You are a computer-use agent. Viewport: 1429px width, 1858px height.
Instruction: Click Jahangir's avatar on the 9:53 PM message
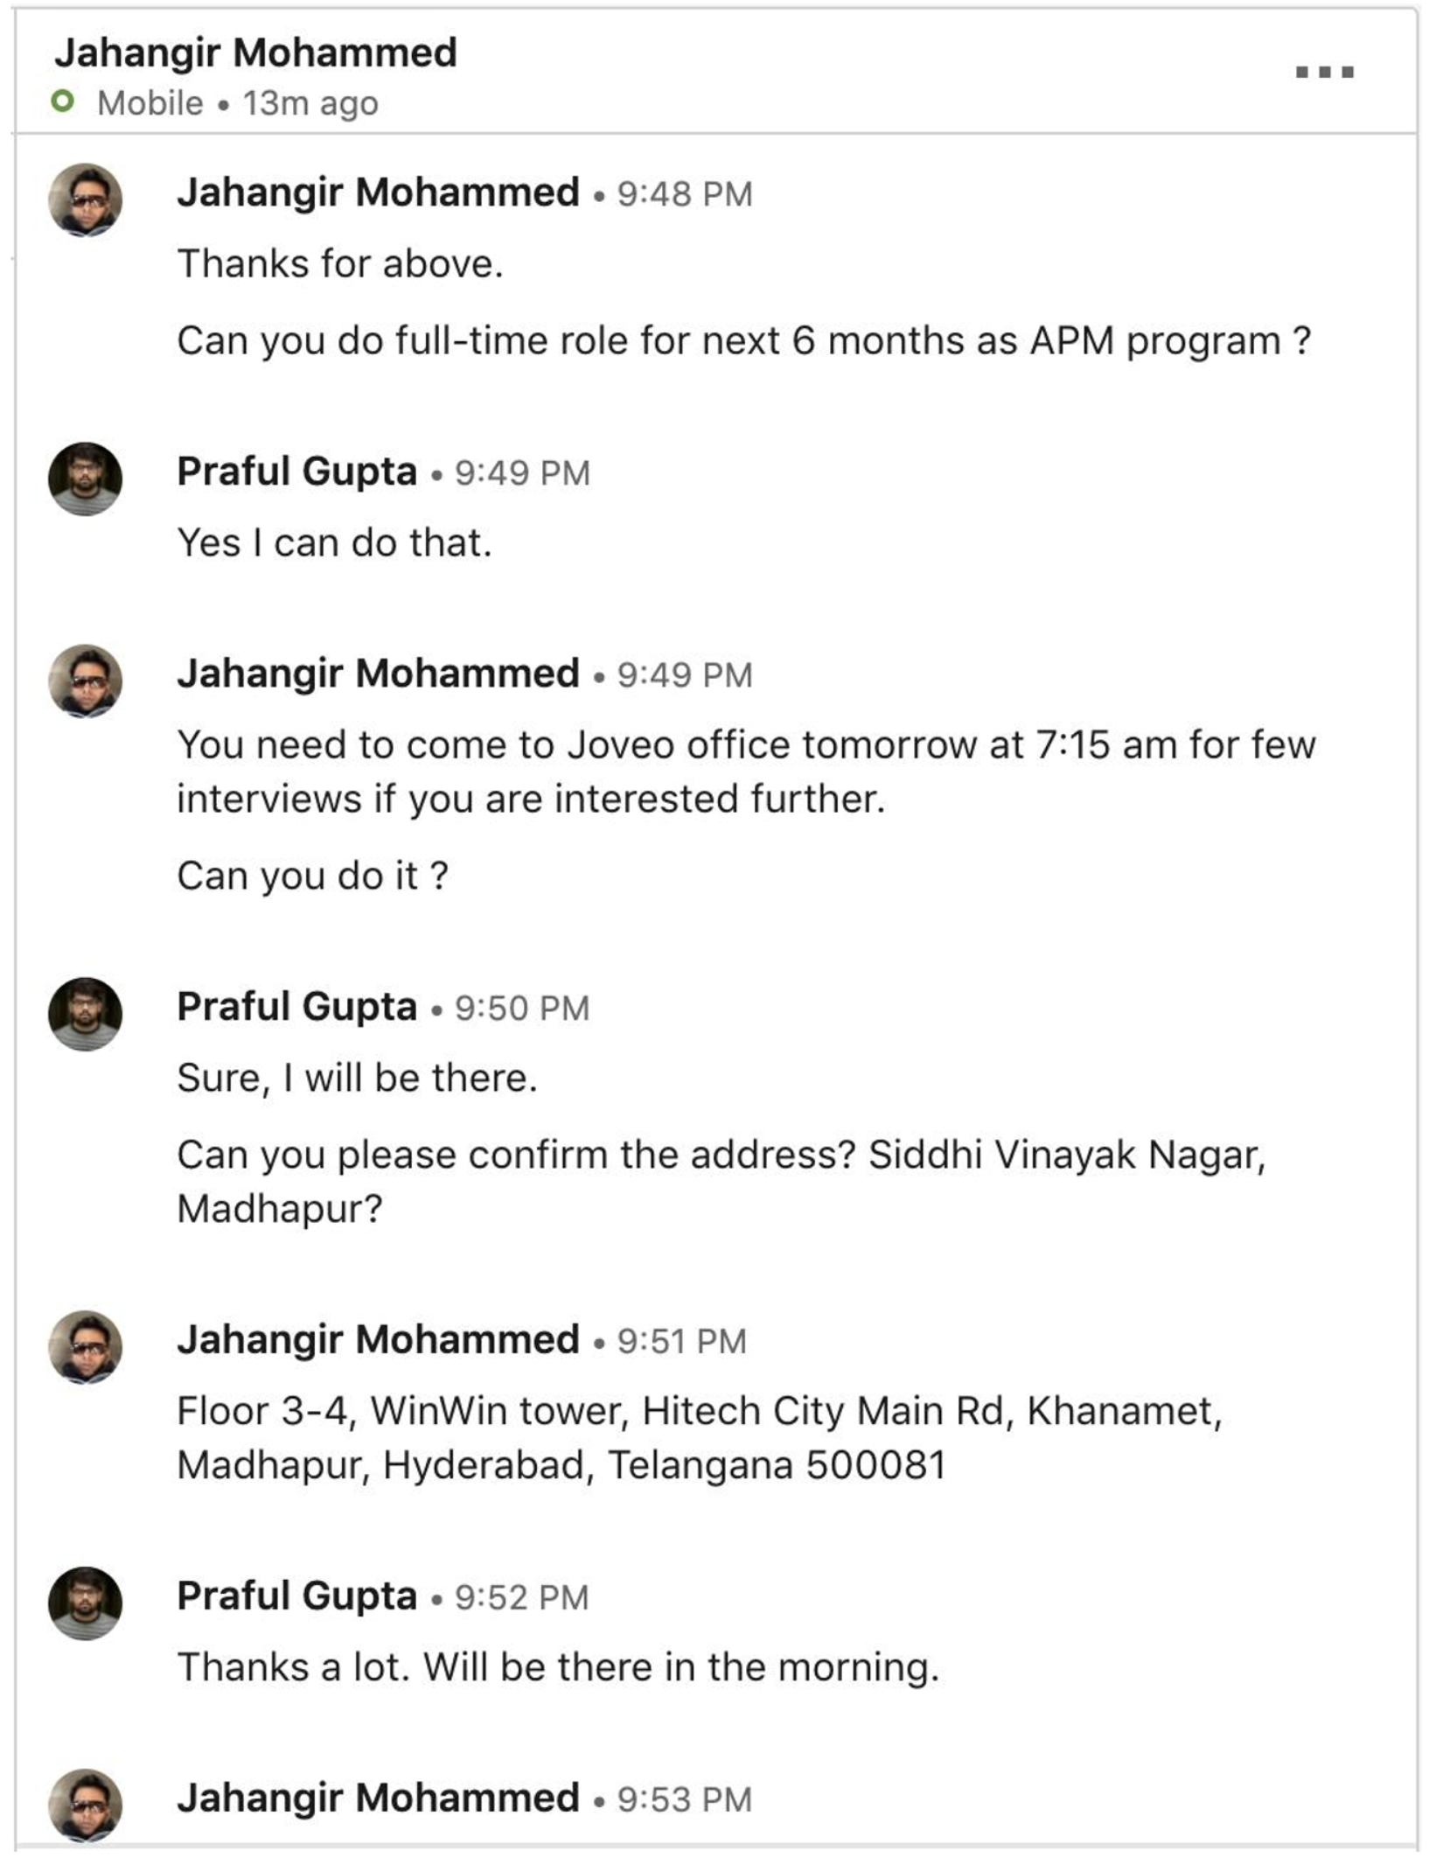click(x=85, y=1806)
